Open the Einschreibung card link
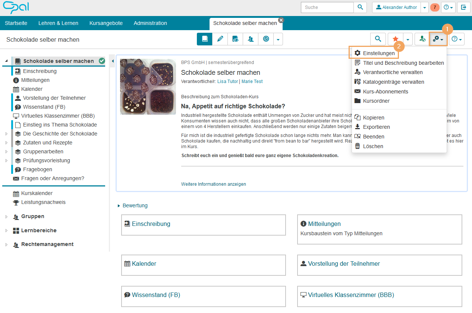The height and width of the screenshot is (313, 472). click(151, 224)
